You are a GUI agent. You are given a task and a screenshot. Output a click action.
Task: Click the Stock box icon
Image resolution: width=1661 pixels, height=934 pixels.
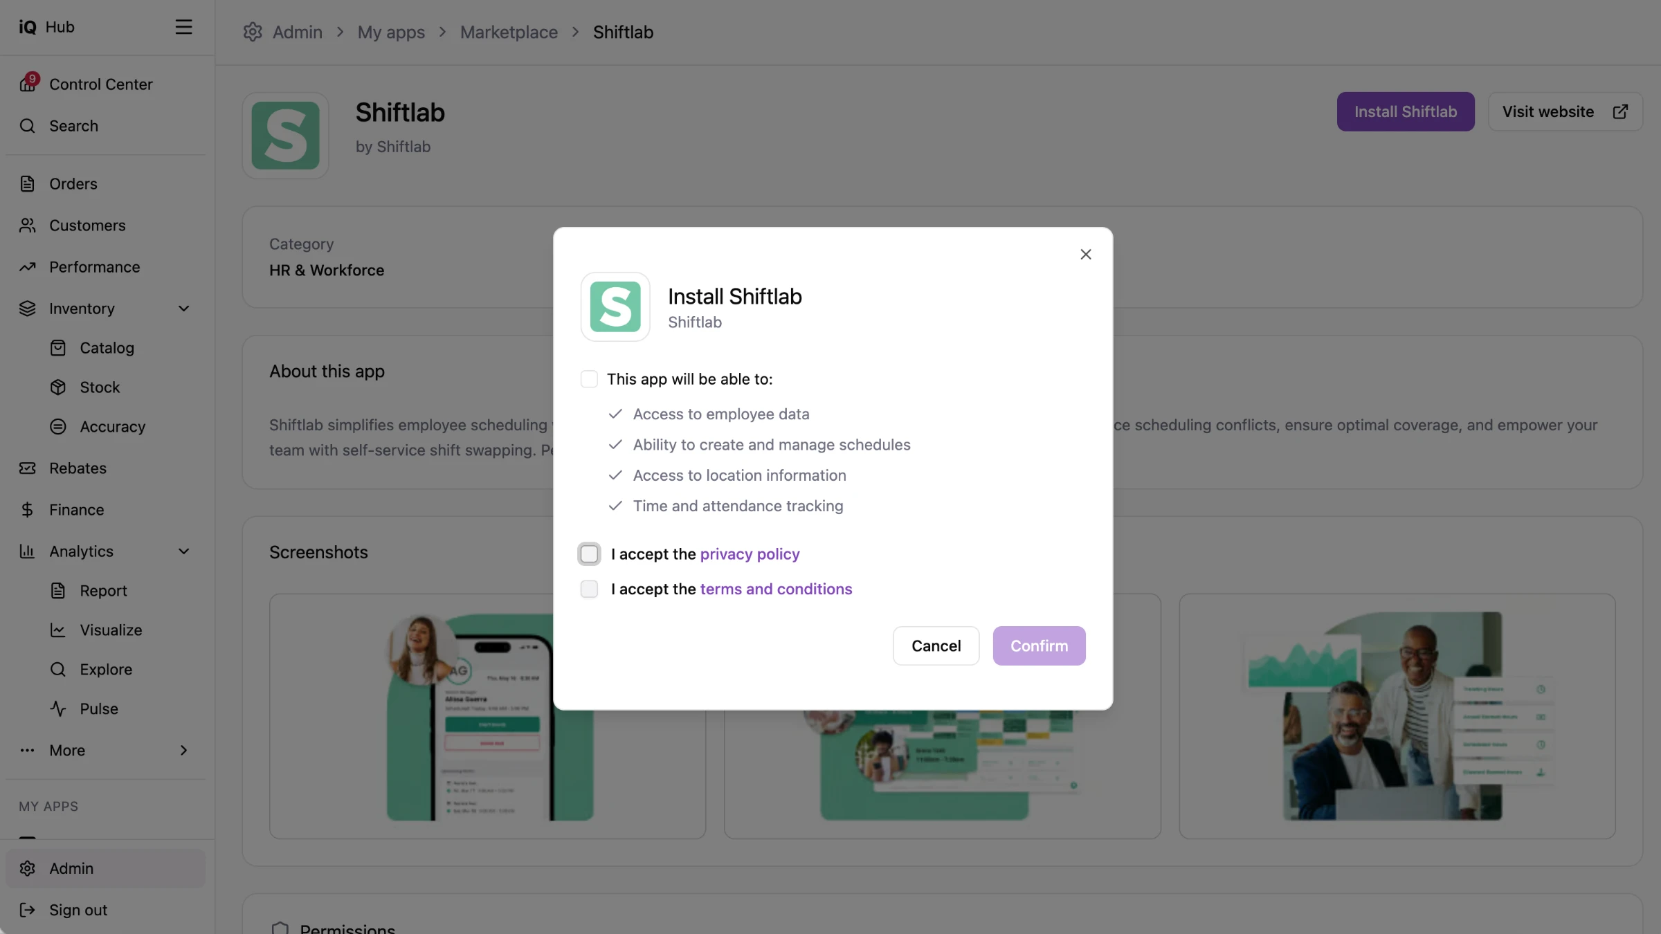coord(58,387)
